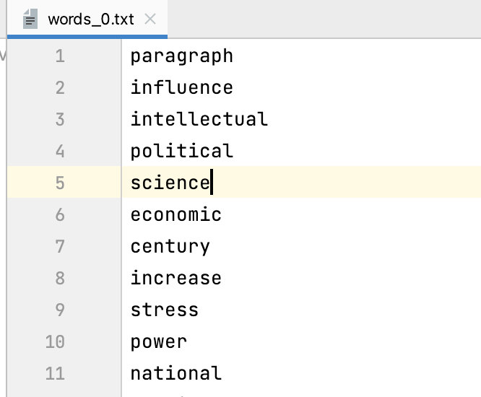Close the words_0.txt tab
Viewport: 481px width, 397px height.
(150, 19)
